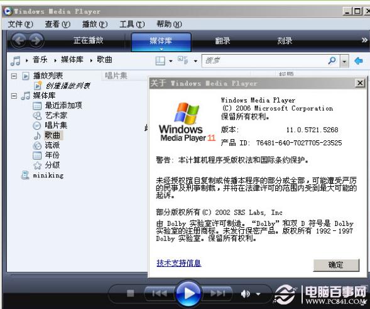
Task: Click the Stop playback button
Action: 130,293
